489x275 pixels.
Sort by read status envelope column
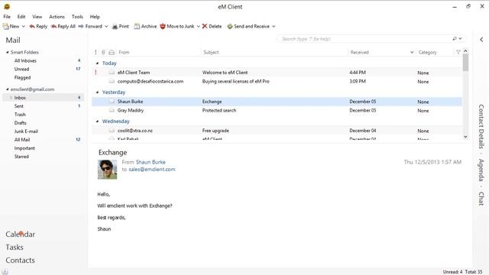[112, 53]
